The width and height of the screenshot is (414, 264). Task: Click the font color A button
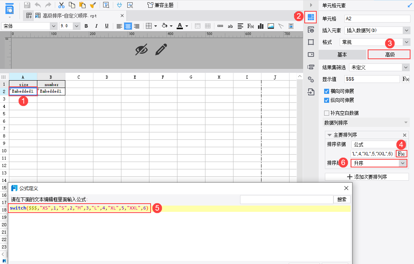pyautogui.click(x=180, y=26)
